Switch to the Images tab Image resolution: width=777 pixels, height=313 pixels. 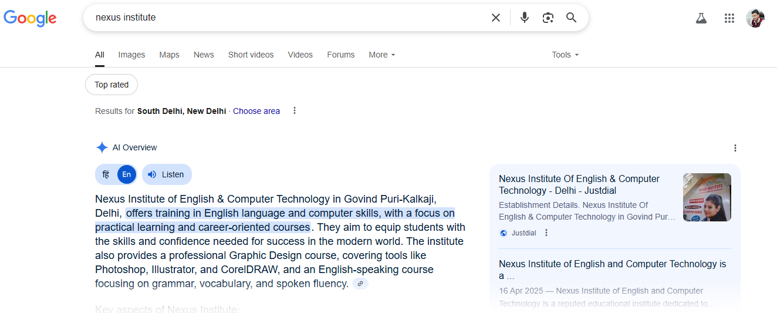[x=131, y=55]
